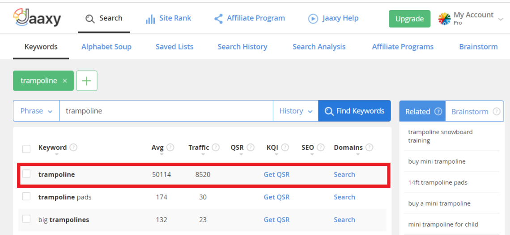Screen dimensions: 510x235
Task: Expand the History dropdown
Action: [x=295, y=111]
